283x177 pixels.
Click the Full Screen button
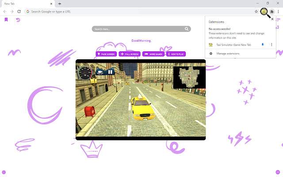point(130,54)
